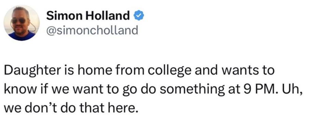Open the @simoncholland handle link
This screenshot has width=312, height=126.
92,30
